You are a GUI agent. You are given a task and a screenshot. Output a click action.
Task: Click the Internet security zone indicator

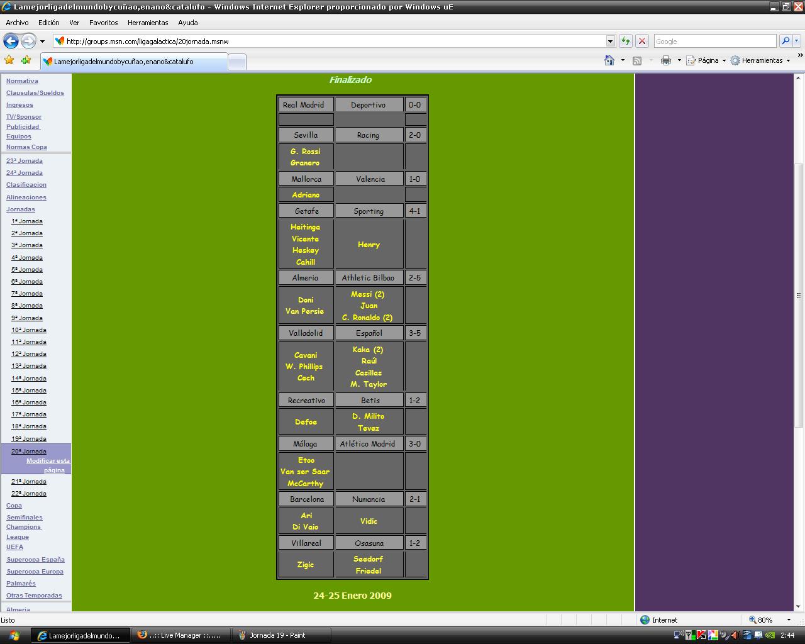click(658, 620)
